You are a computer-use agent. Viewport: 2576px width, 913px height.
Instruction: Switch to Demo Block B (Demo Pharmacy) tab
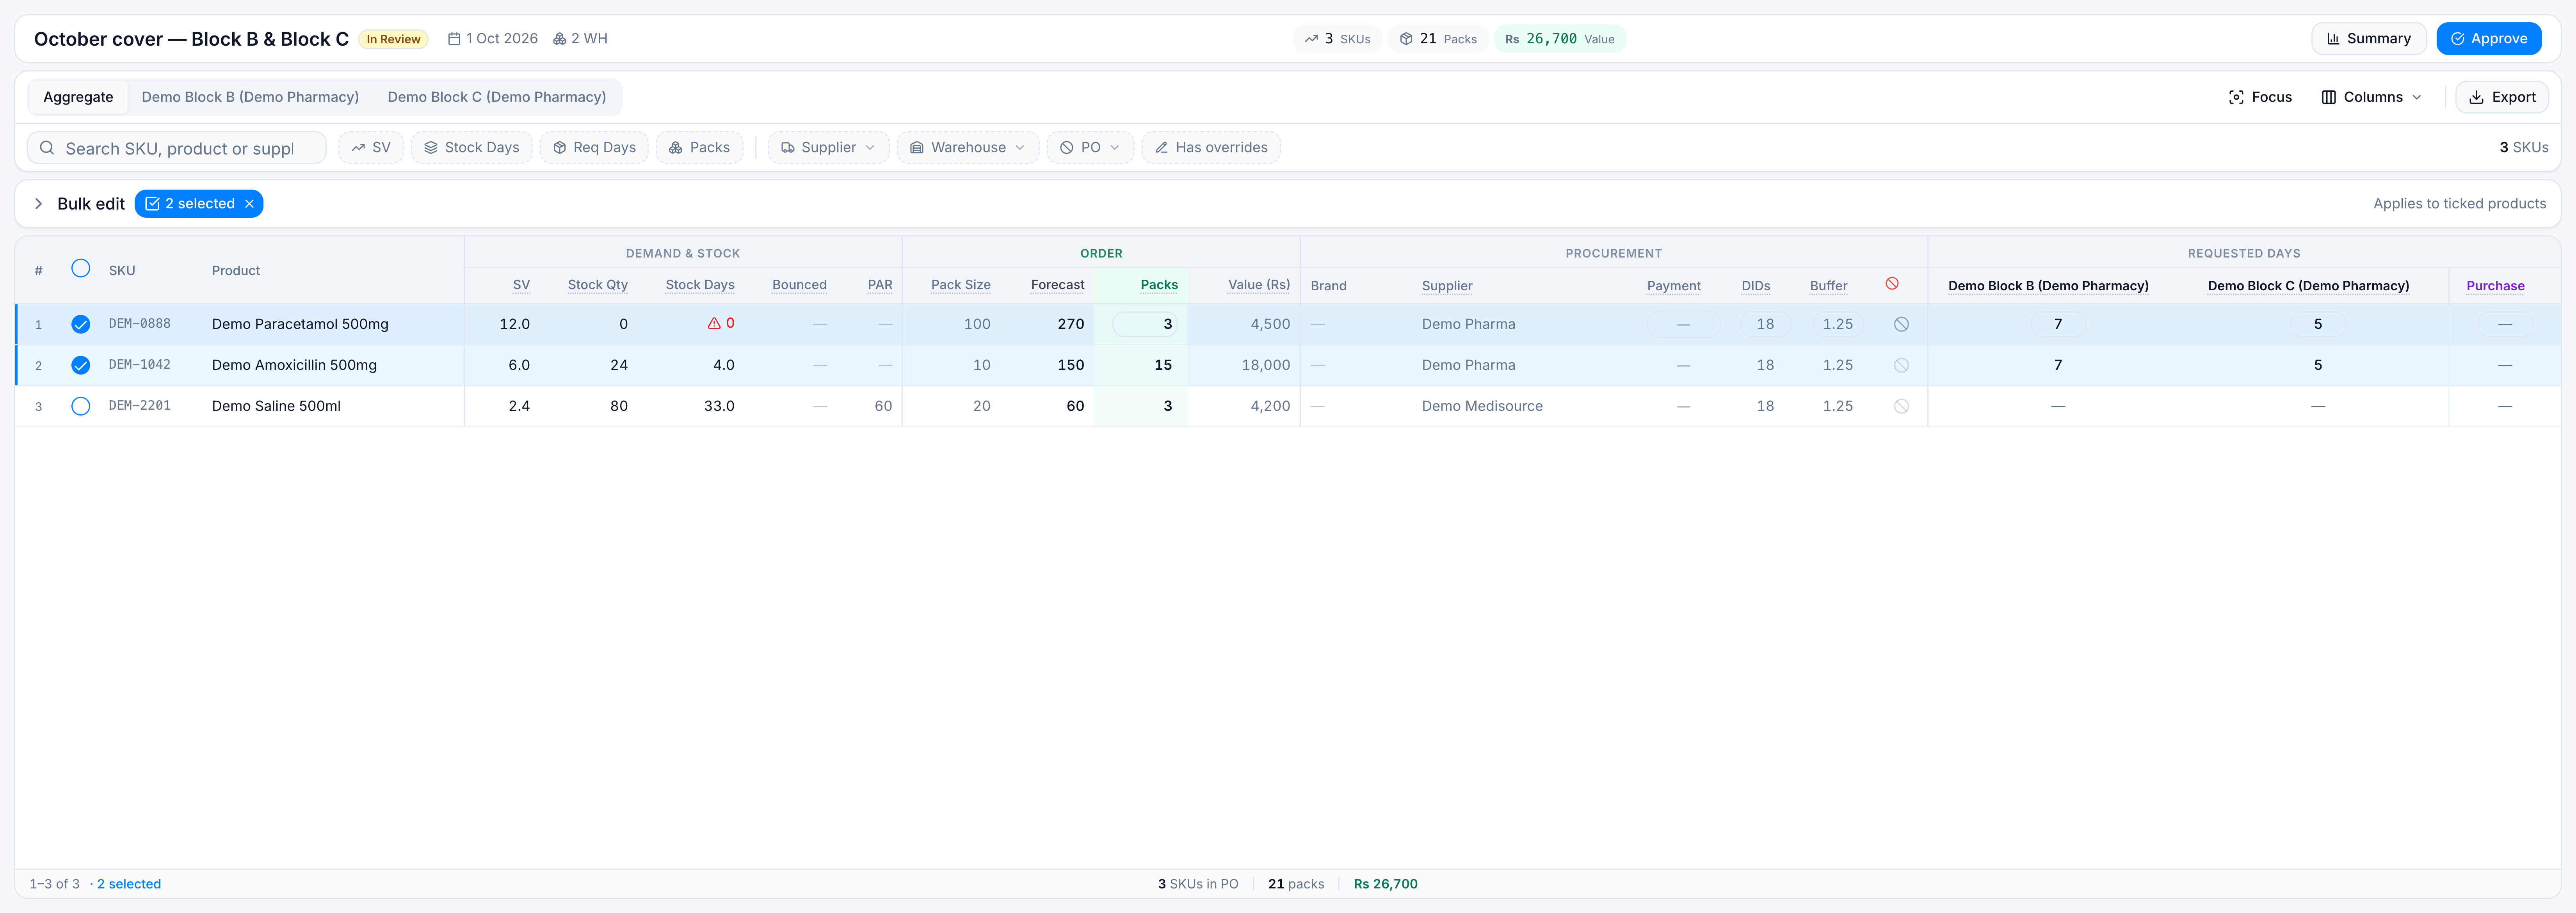pos(250,97)
